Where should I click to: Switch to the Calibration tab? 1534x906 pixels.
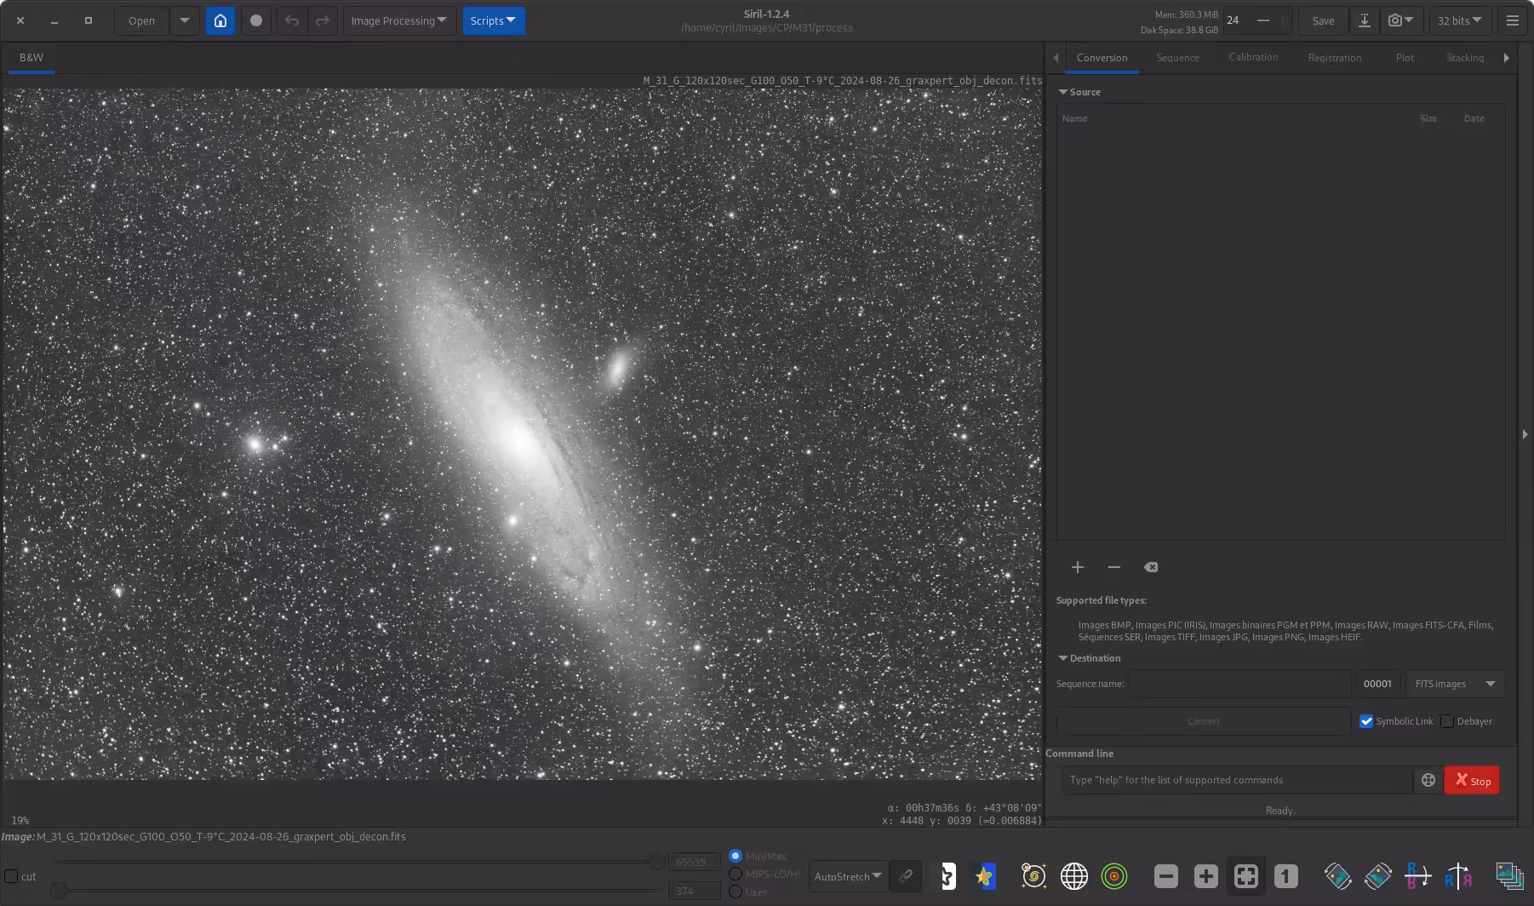[1253, 57]
